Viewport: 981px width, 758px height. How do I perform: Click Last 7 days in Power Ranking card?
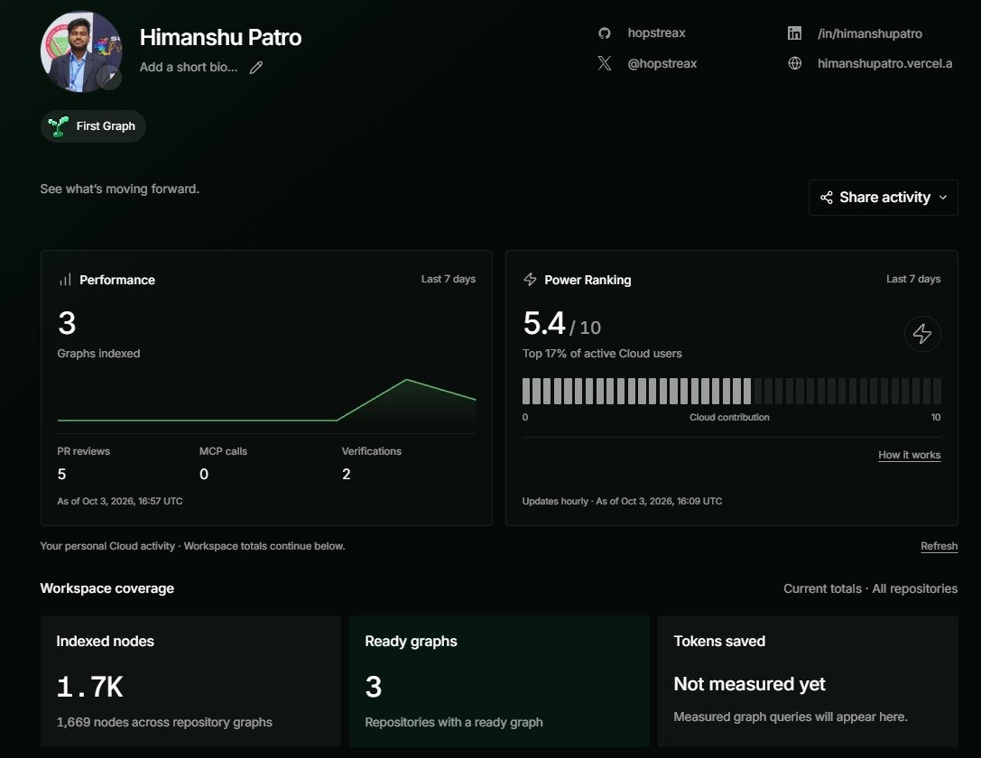[912, 279]
